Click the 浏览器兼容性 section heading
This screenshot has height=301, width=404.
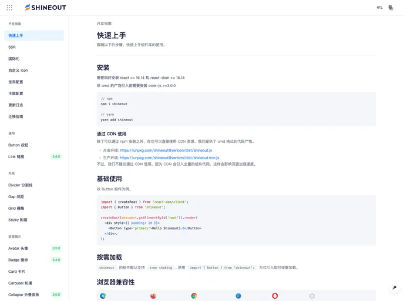coord(116,282)
